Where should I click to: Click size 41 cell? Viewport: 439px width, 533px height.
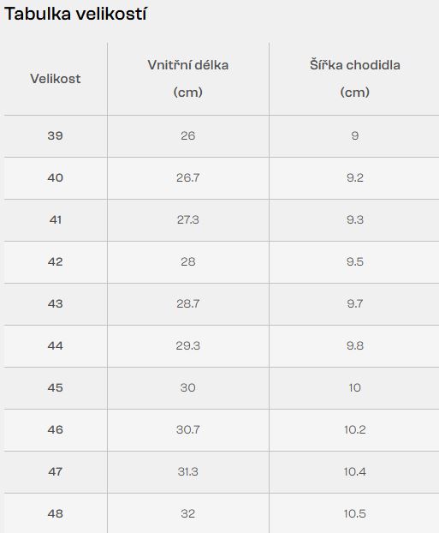coord(56,219)
